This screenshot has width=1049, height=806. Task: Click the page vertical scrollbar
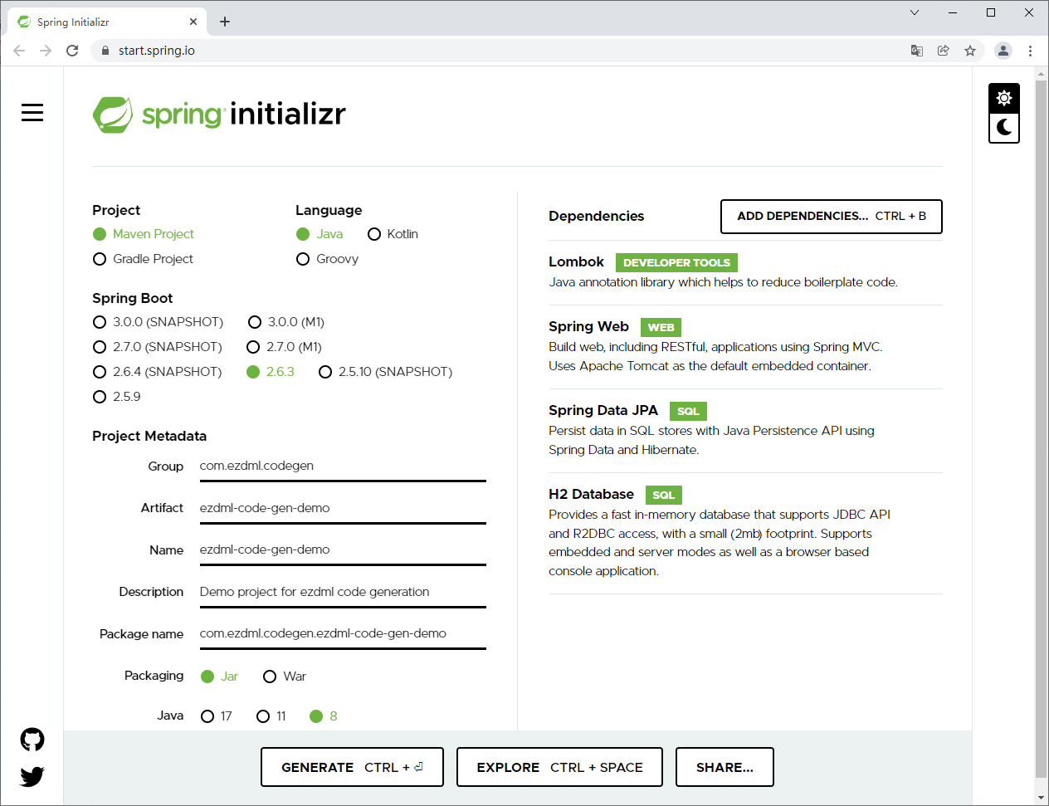(x=1041, y=427)
